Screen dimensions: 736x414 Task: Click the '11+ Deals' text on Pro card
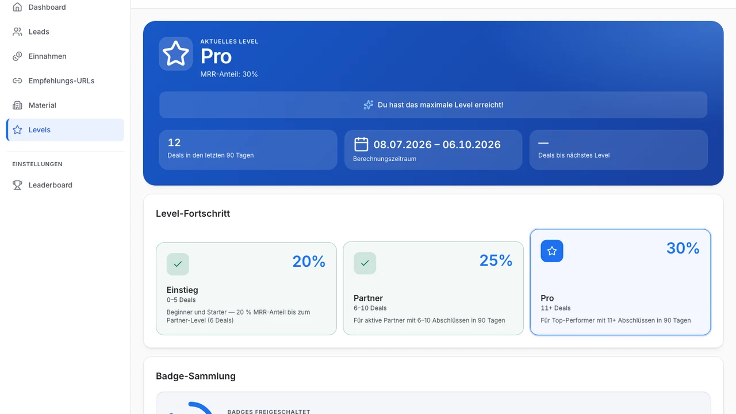(x=556, y=308)
